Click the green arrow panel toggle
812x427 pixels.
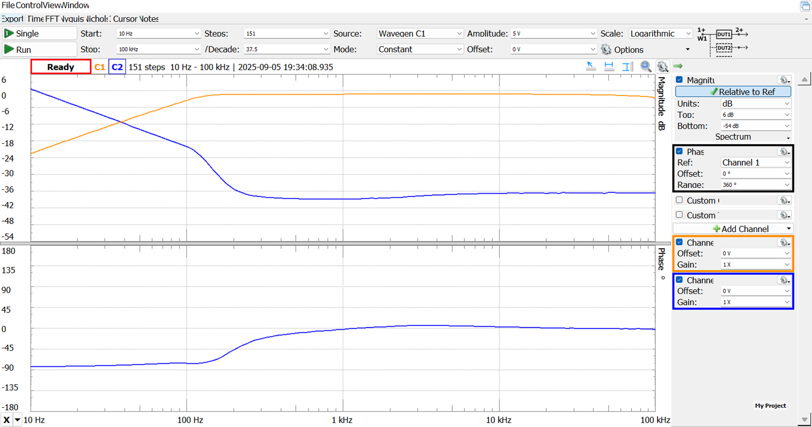(678, 67)
